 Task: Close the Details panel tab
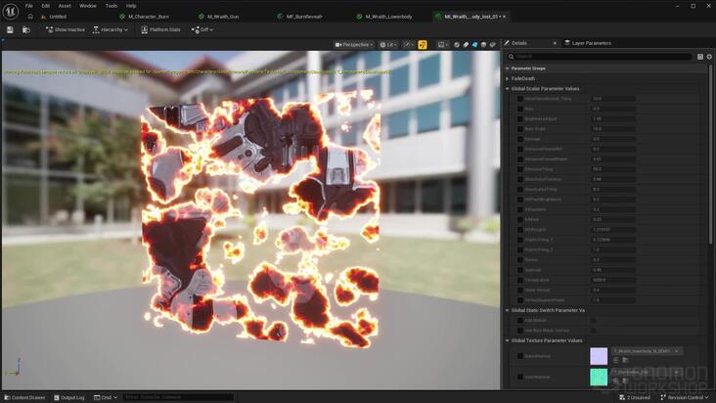(555, 43)
